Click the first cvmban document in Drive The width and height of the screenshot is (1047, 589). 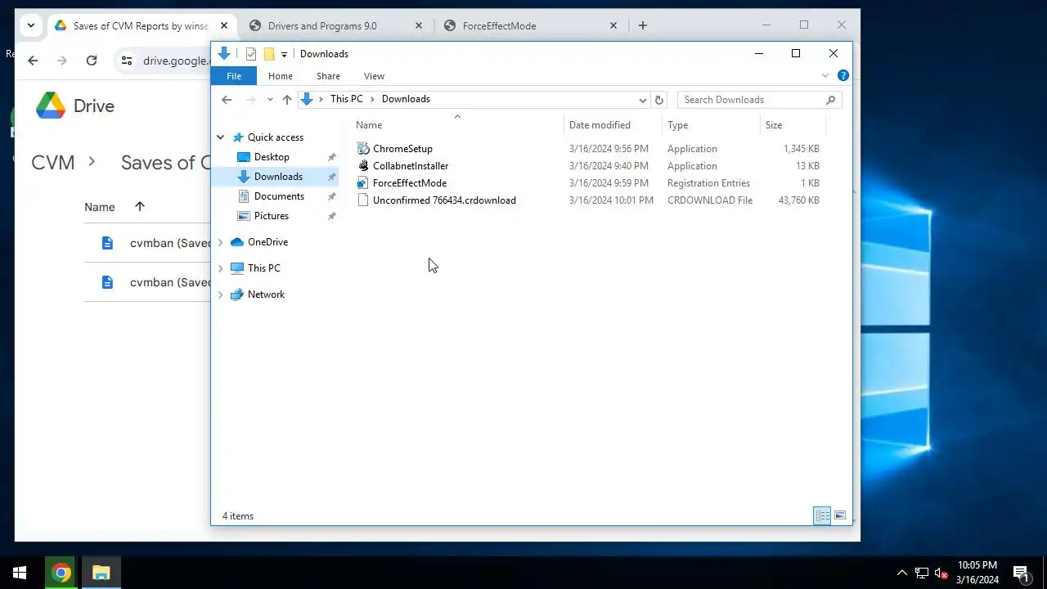click(170, 243)
